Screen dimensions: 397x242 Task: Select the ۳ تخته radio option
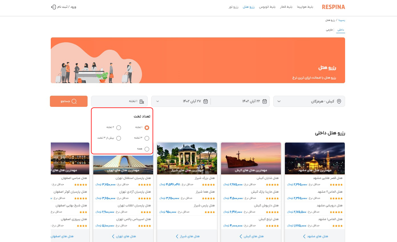pyautogui.click(x=147, y=138)
